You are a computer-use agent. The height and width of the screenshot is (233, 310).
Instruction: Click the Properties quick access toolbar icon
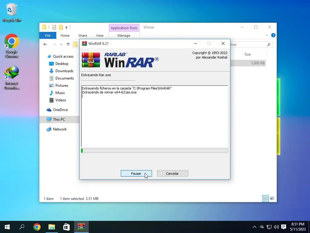tap(54, 27)
